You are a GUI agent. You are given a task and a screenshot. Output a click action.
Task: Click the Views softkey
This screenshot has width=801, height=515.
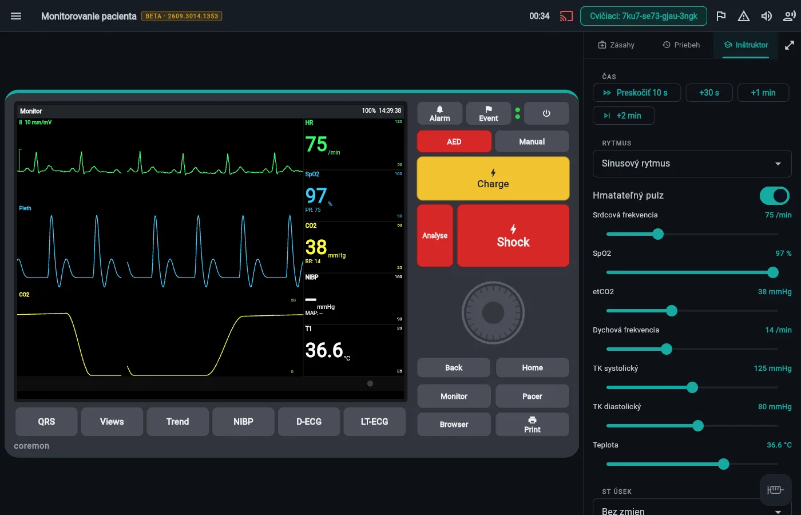[112, 422]
